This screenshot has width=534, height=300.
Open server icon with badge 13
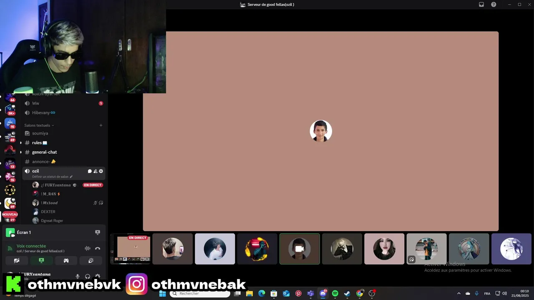(10, 163)
